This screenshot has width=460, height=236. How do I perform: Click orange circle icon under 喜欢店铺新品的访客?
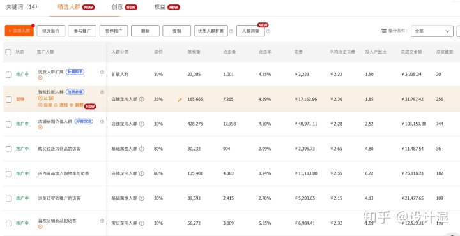click(40, 226)
